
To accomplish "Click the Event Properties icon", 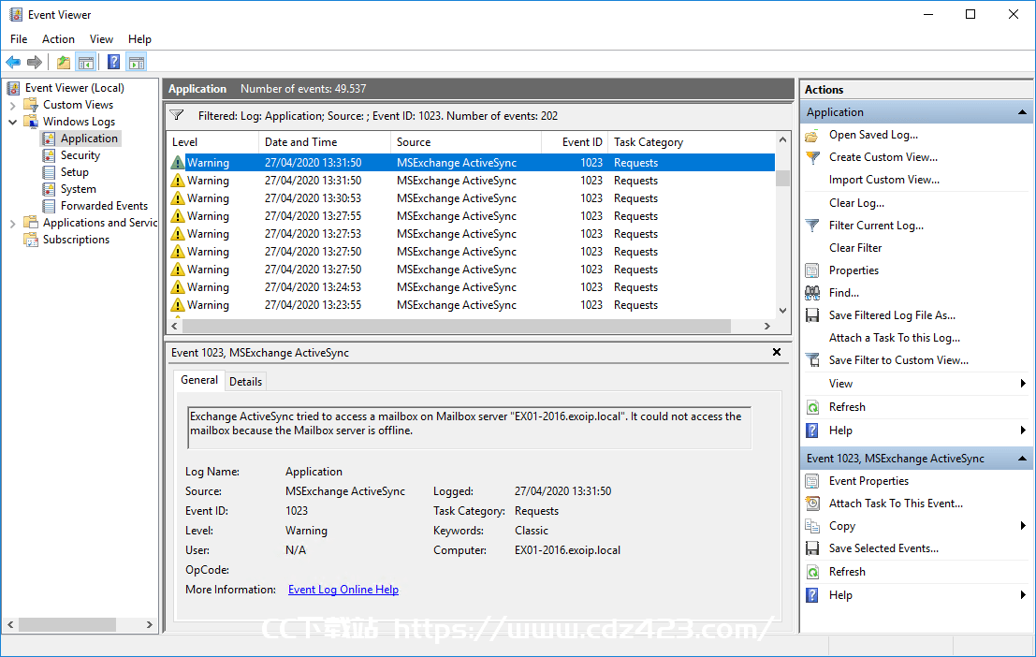I will [x=812, y=481].
